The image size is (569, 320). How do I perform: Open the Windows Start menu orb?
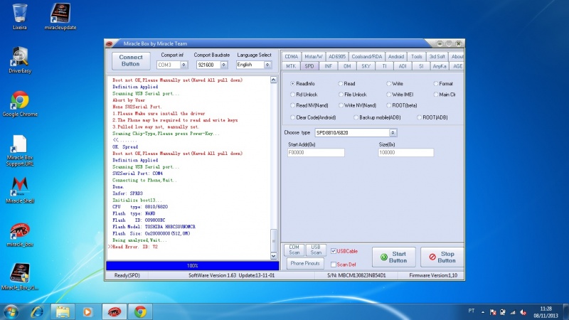(x=11, y=311)
